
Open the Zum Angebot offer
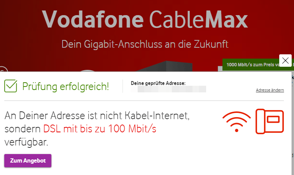click(x=28, y=161)
